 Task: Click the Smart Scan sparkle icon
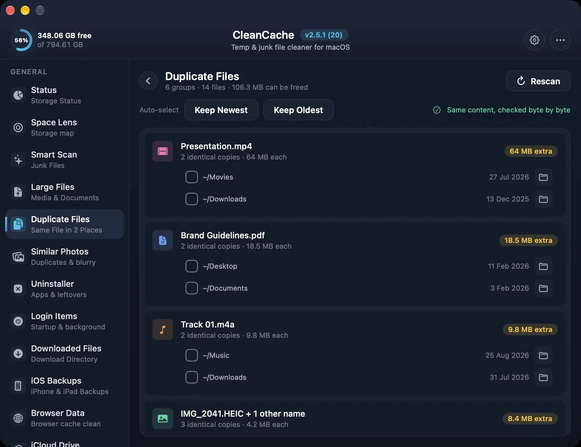[x=18, y=160]
